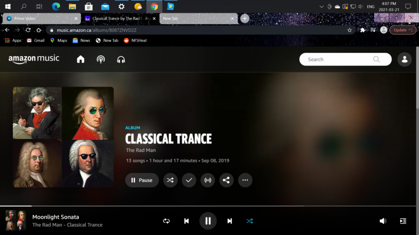Open the NFSHeat bookmark
Viewport: 419px width, 235px height.
click(135, 40)
